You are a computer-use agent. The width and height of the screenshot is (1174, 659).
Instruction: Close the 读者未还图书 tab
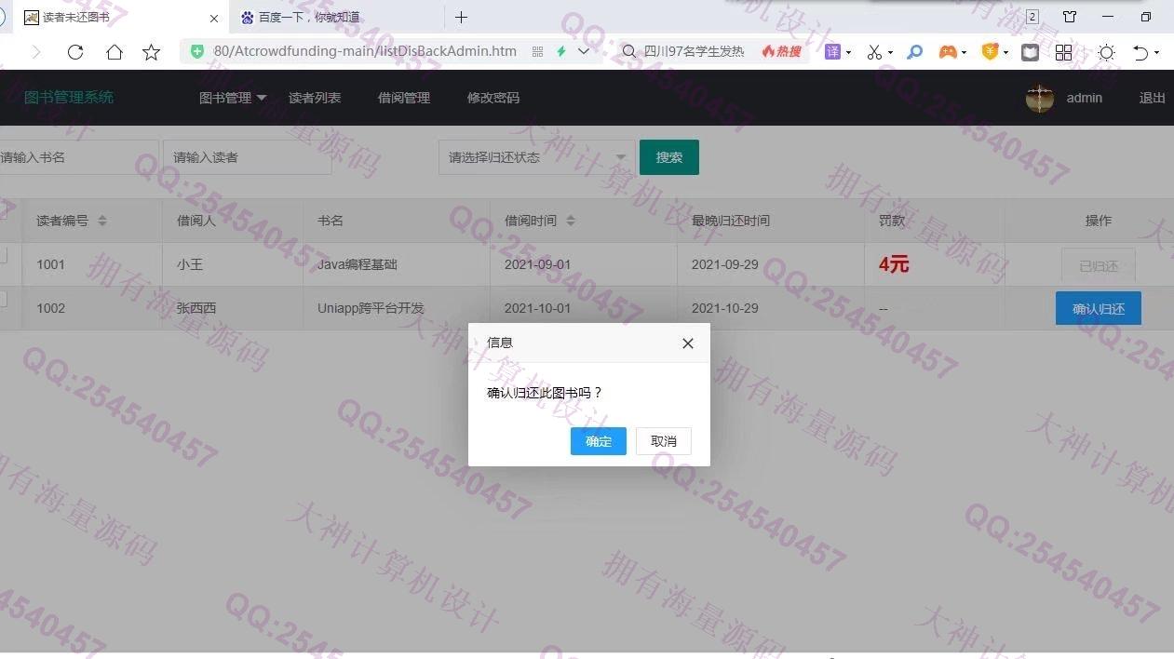tap(214, 18)
